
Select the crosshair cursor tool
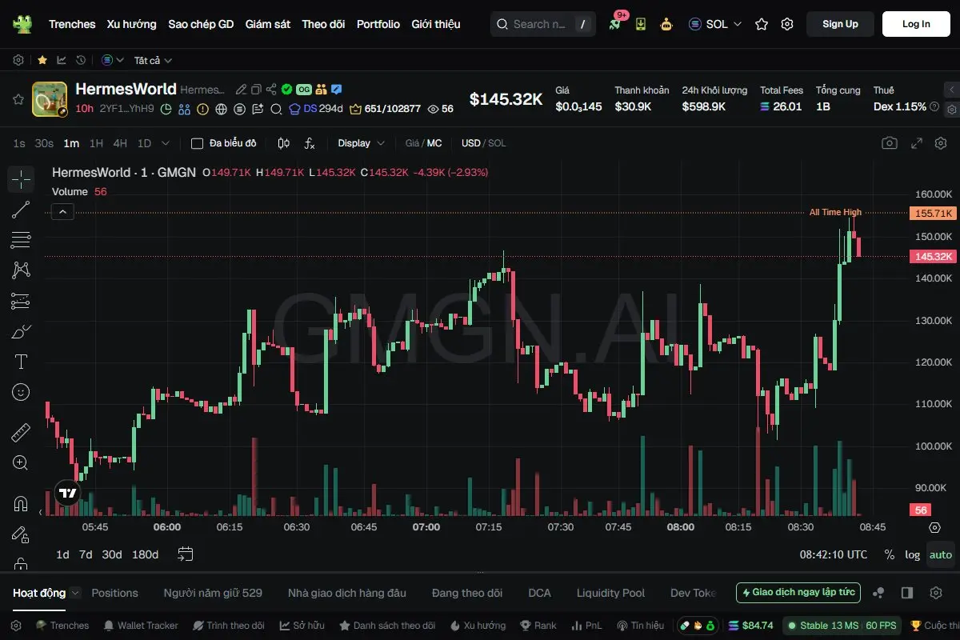21,179
